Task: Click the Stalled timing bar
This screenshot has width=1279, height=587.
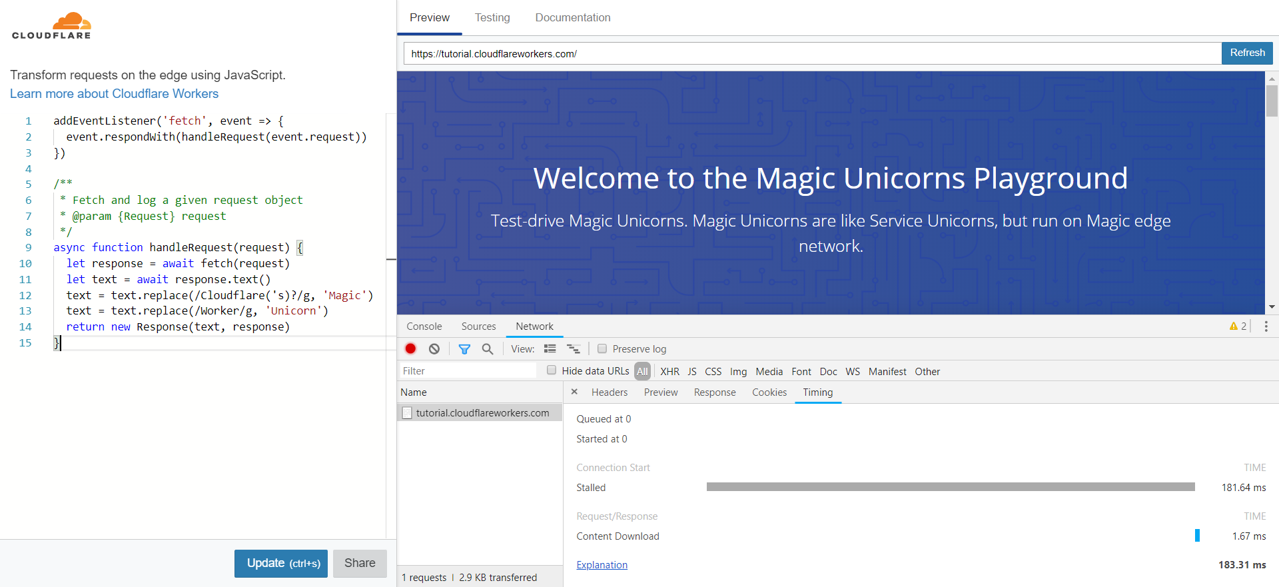Action: click(x=951, y=487)
